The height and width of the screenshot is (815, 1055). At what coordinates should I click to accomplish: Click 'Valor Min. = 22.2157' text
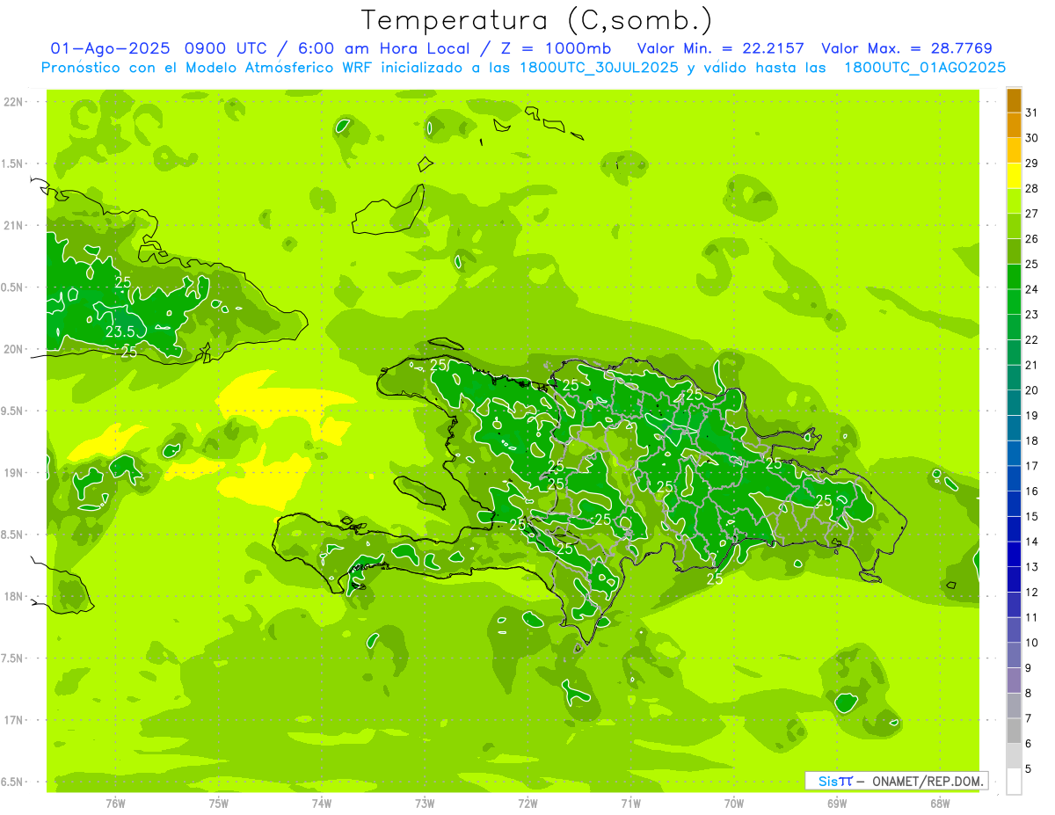click(720, 48)
